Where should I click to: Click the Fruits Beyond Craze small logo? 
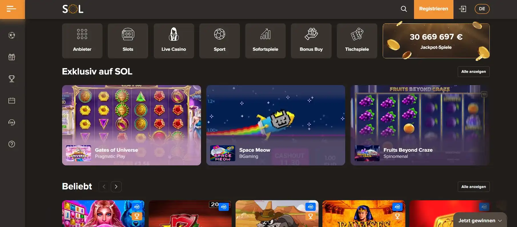(x=367, y=153)
